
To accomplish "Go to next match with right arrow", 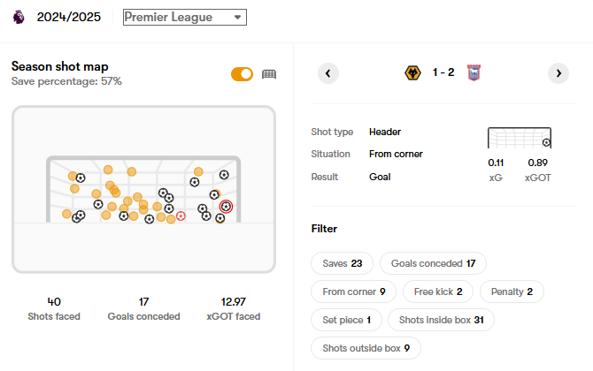I will click(558, 73).
